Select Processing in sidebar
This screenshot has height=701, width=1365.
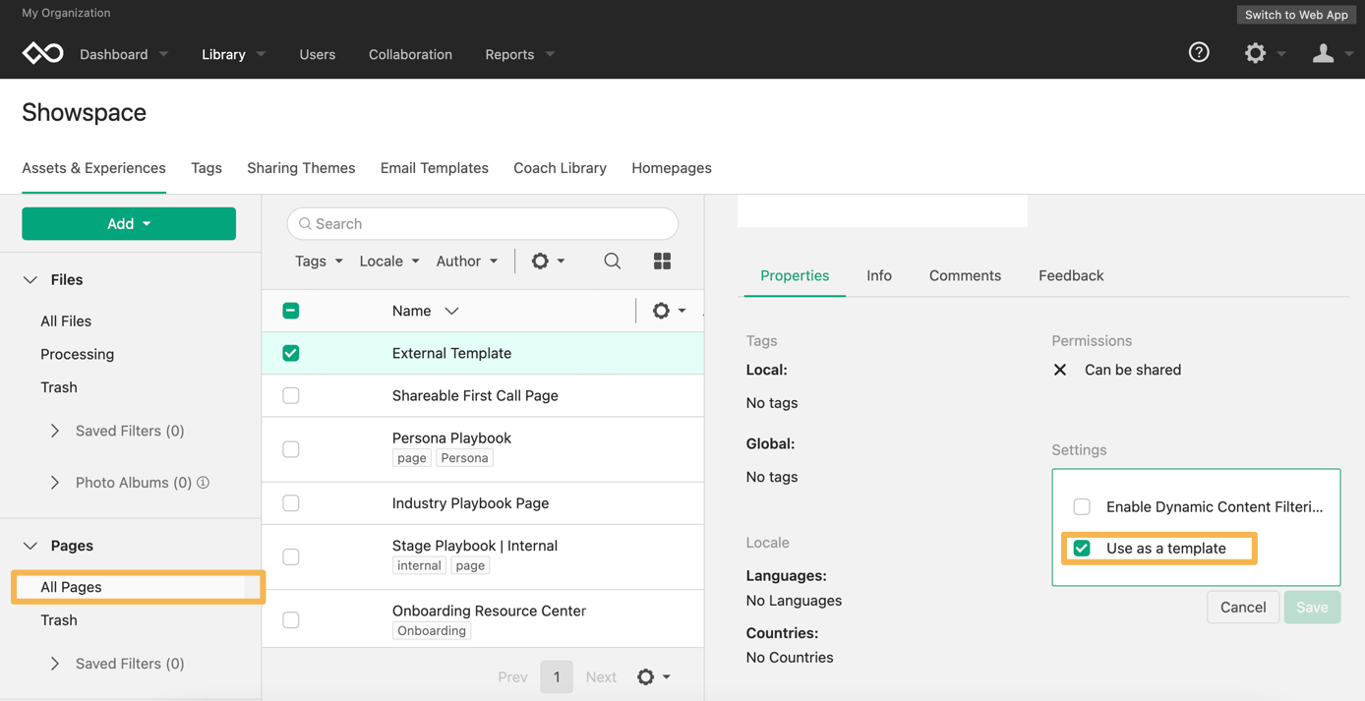pyautogui.click(x=77, y=355)
